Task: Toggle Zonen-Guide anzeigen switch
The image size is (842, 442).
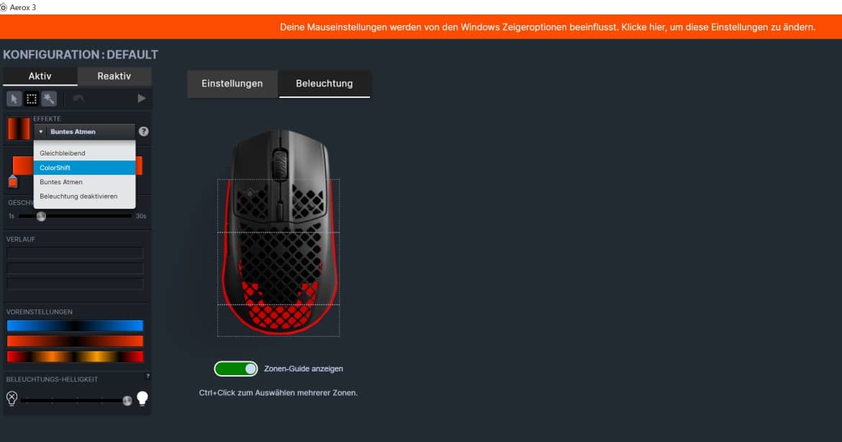Action: click(236, 369)
